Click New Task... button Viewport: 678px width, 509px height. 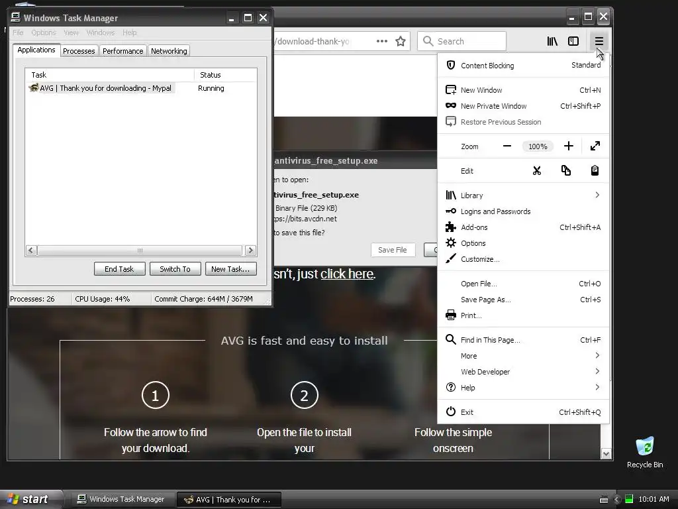coord(230,269)
